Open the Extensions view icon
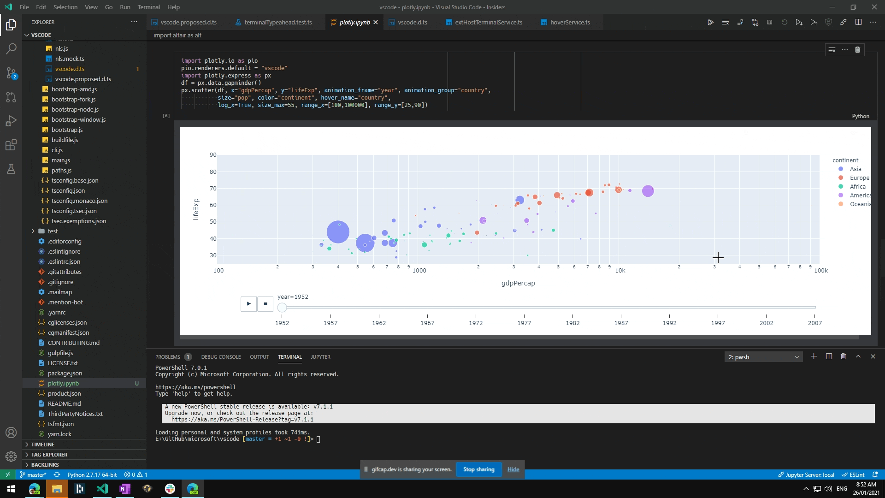Viewport: 885px width, 498px height. [11, 145]
